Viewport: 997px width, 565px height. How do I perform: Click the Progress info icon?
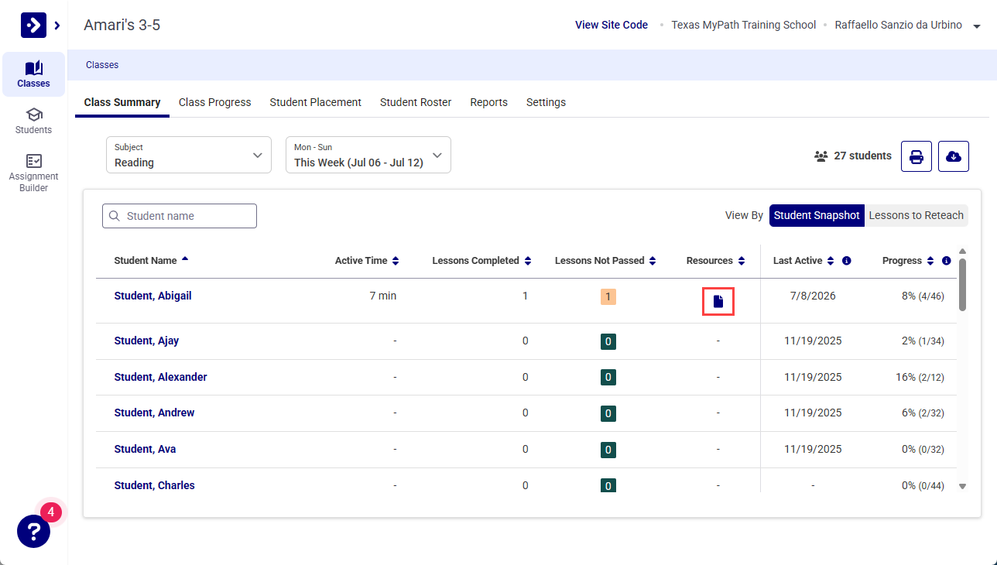[946, 261]
